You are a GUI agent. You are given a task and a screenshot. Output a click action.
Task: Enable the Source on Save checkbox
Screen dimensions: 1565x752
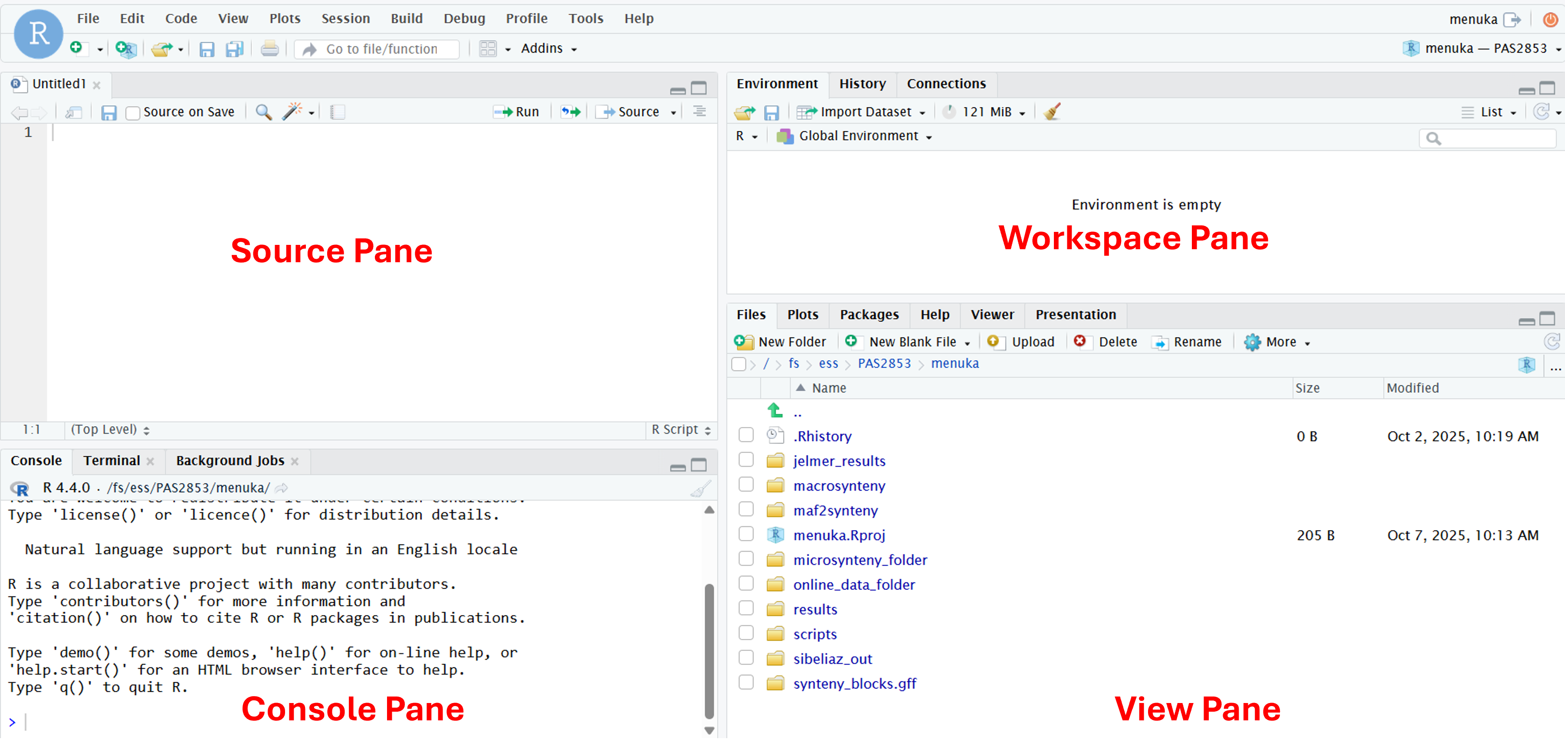click(x=132, y=113)
